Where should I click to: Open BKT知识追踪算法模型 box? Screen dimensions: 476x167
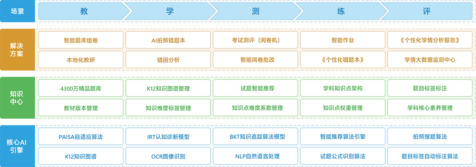[255, 137]
